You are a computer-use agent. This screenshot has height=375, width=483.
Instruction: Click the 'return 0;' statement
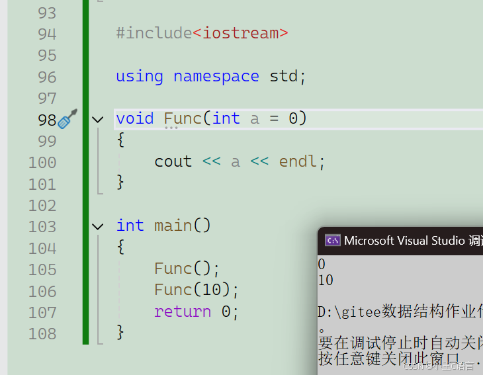coord(197,312)
